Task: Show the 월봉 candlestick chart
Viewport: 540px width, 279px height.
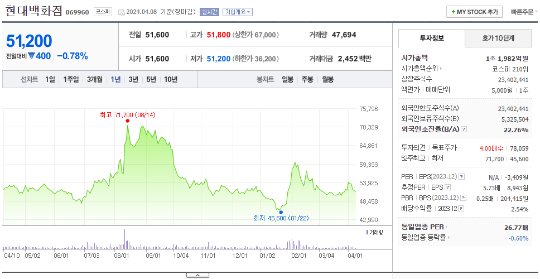Action: tap(328, 80)
